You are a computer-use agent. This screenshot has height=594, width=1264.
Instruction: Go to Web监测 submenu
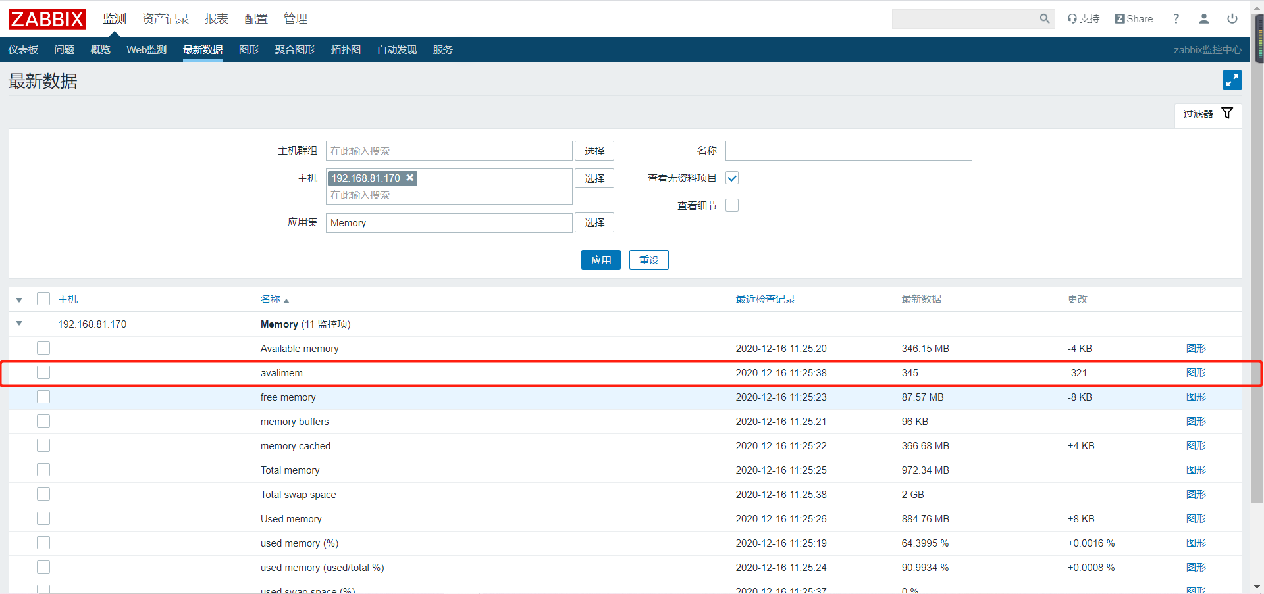(147, 50)
